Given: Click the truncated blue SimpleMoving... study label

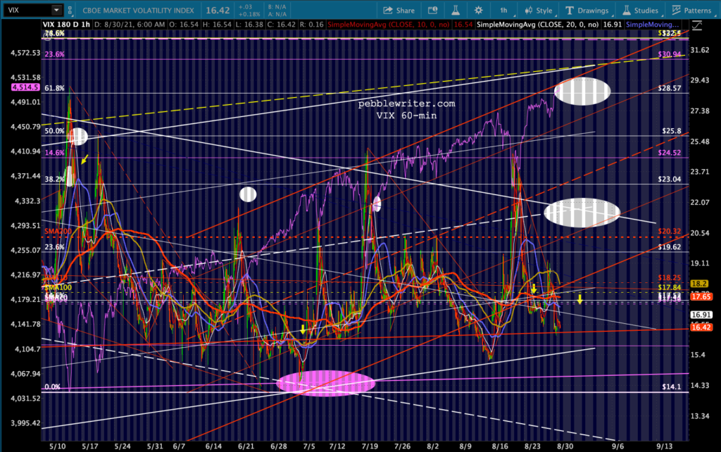Looking at the screenshot, I should 653,25.
